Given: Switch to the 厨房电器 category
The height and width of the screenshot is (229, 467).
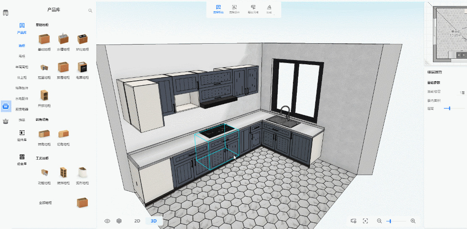Looking at the screenshot, I should click(x=22, y=109).
